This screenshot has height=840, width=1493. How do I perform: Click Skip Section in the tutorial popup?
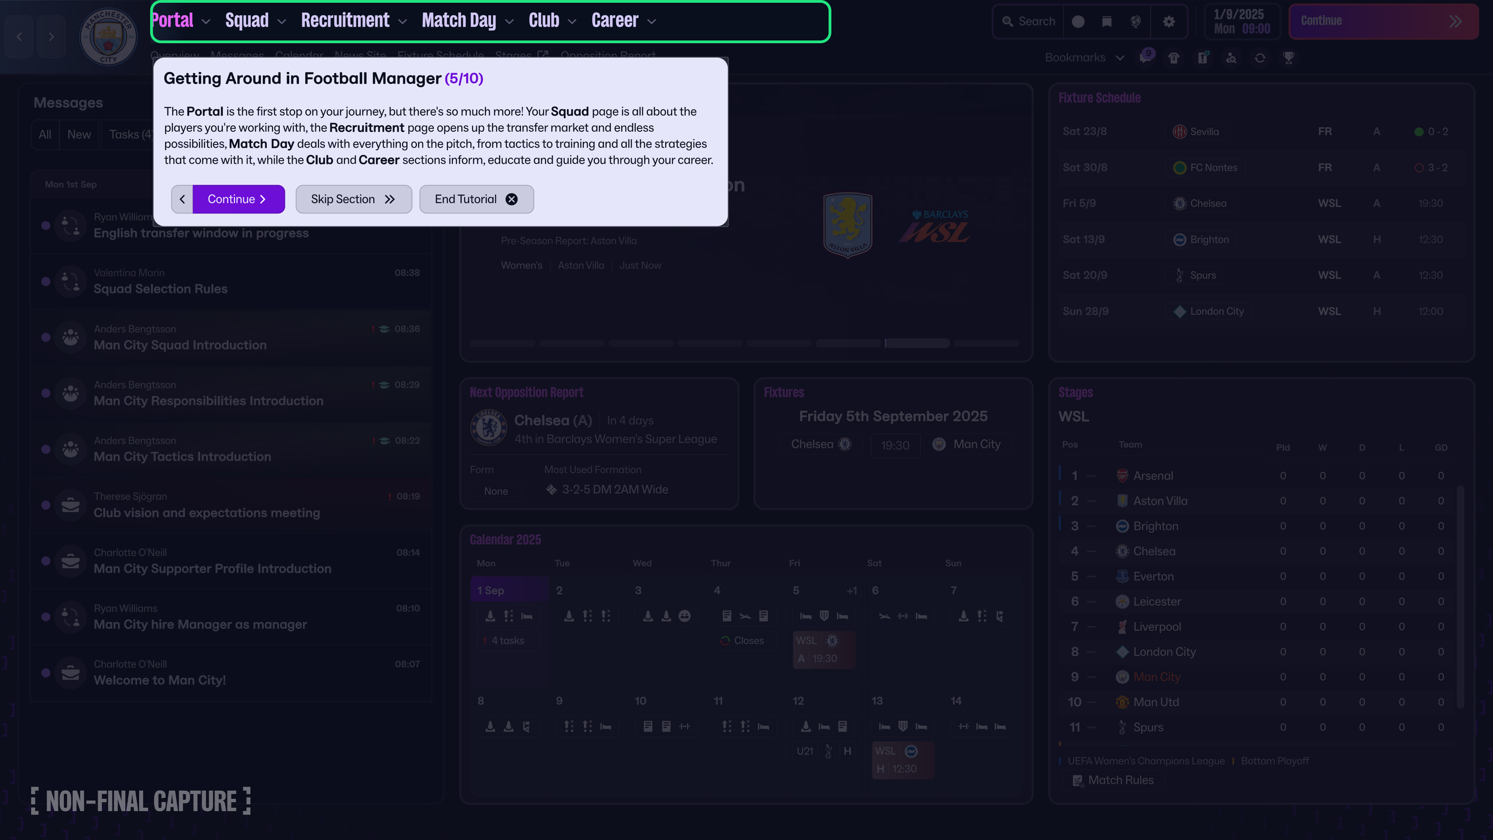[353, 199]
